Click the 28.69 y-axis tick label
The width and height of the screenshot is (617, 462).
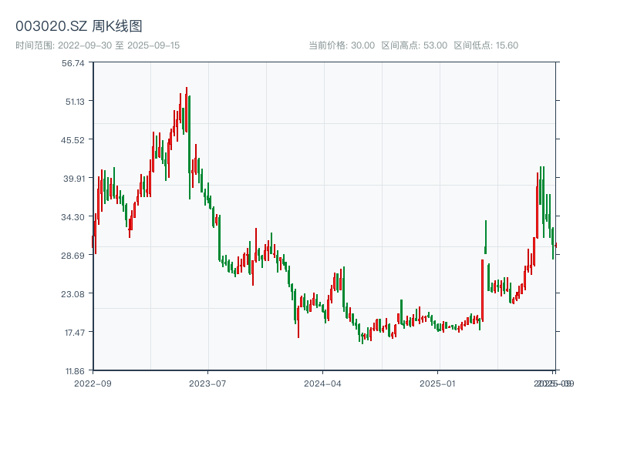tap(73, 255)
